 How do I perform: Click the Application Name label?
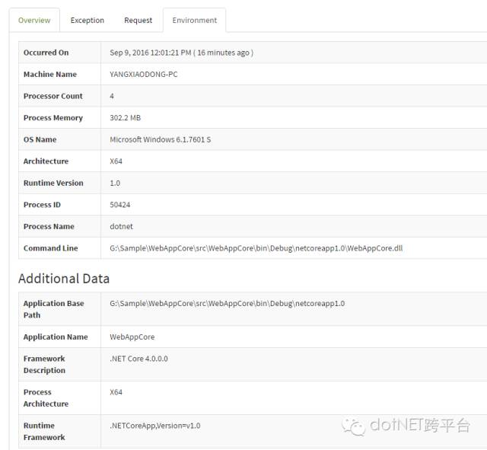[56, 337]
